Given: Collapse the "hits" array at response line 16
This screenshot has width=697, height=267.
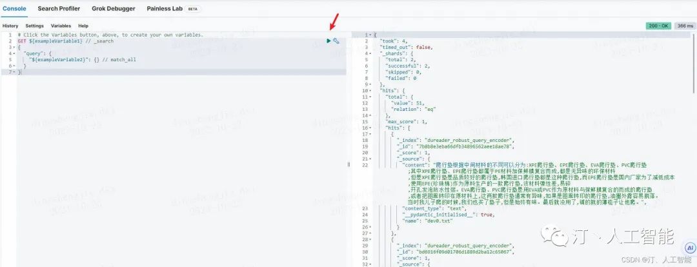Looking at the screenshot, I should coord(370,128).
